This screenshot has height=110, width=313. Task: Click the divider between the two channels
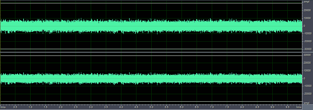(x=151, y=52)
